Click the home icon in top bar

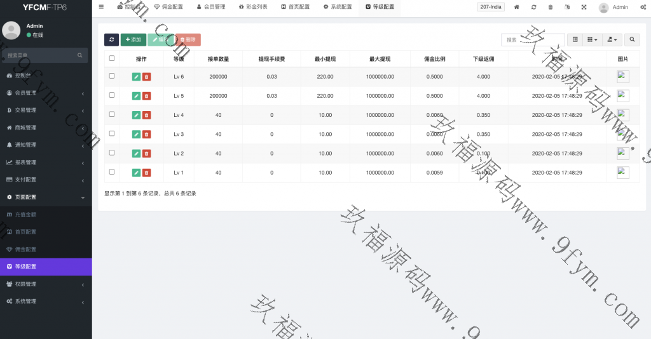[x=516, y=7]
